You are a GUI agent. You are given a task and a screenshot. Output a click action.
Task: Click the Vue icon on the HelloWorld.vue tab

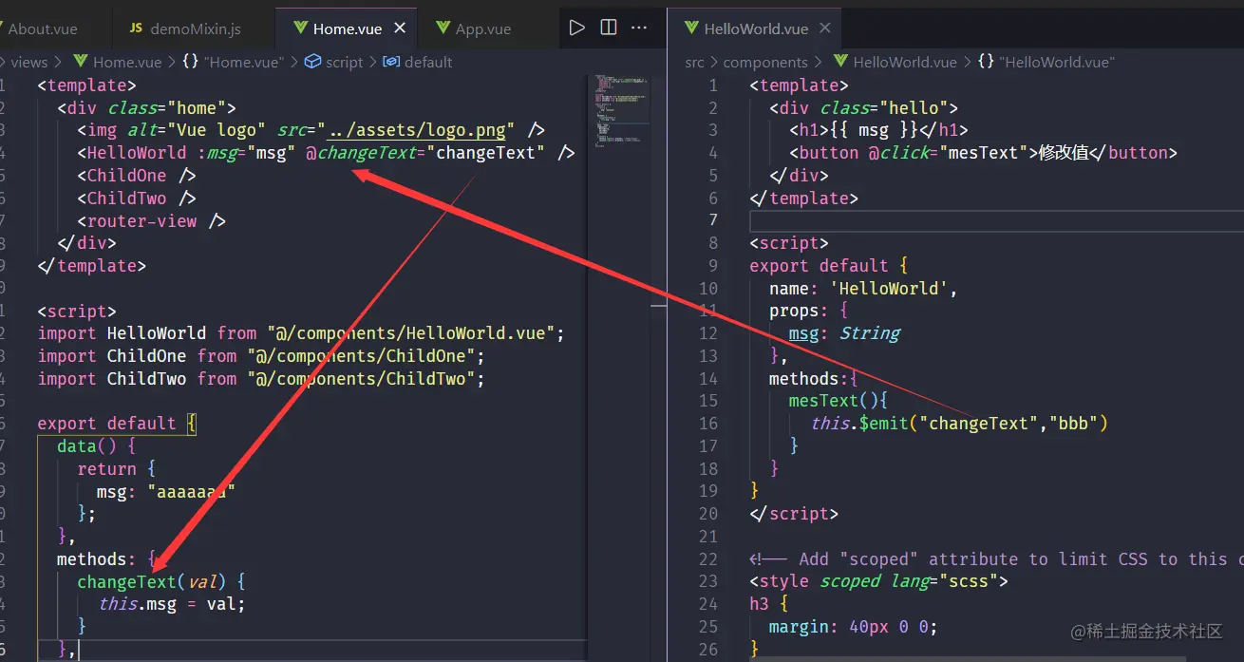692,28
